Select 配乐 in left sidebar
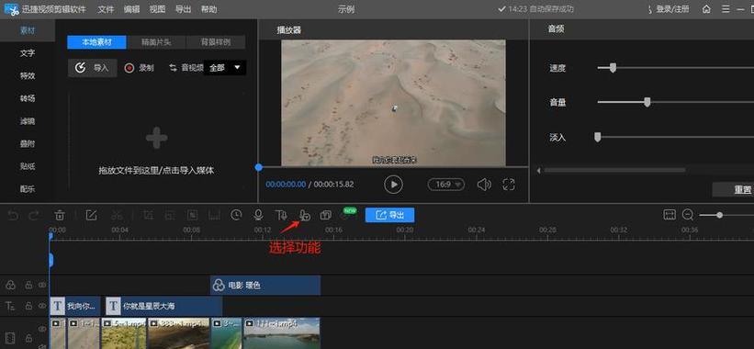This screenshot has width=754, height=349. (28, 189)
